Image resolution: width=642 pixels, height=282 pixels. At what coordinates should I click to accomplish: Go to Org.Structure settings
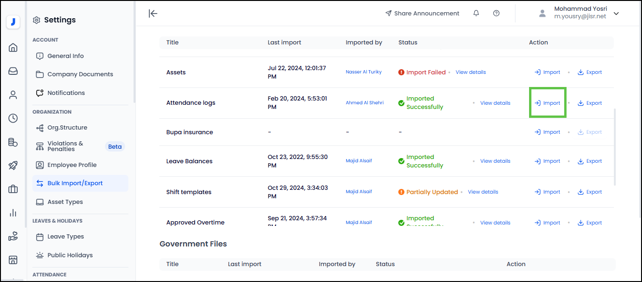click(x=67, y=128)
